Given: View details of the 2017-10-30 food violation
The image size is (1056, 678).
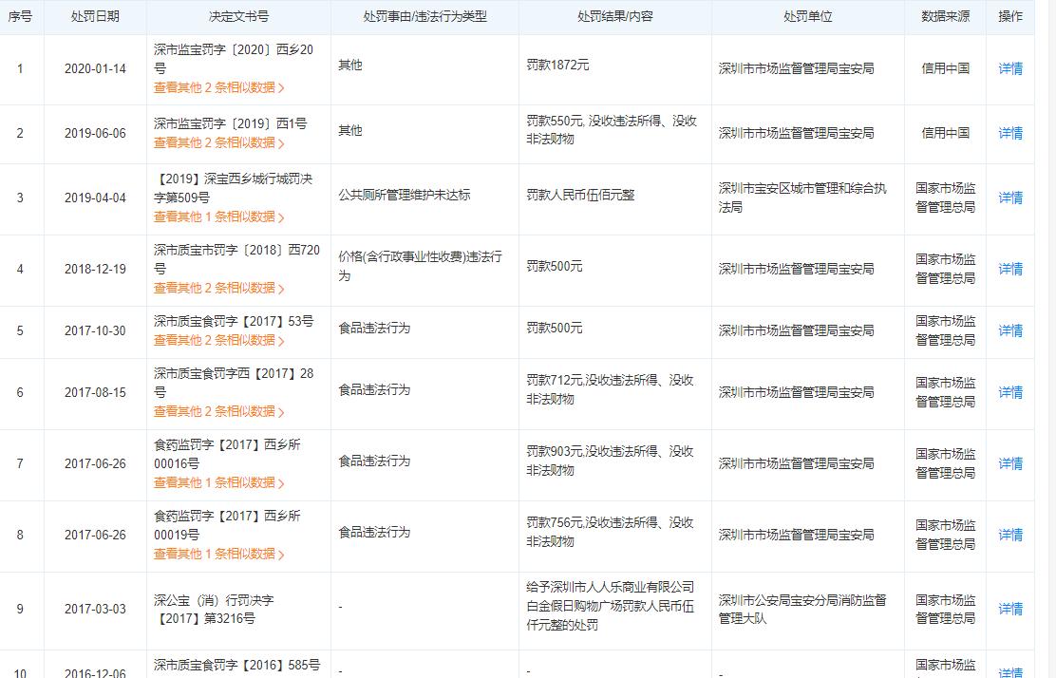Looking at the screenshot, I should [x=1010, y=330].
